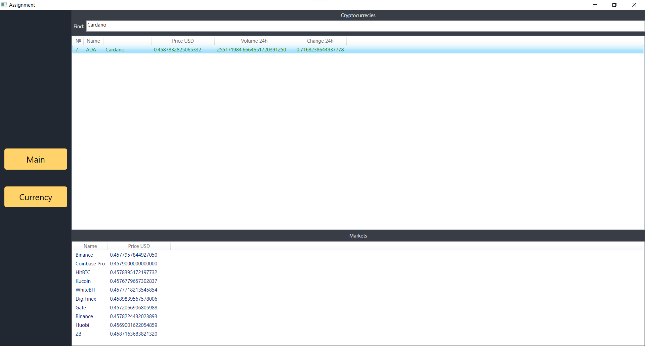Select the ZB market row
Viewport: 645px width, 346px height.
pyautogui.click(x=358, y=334)
